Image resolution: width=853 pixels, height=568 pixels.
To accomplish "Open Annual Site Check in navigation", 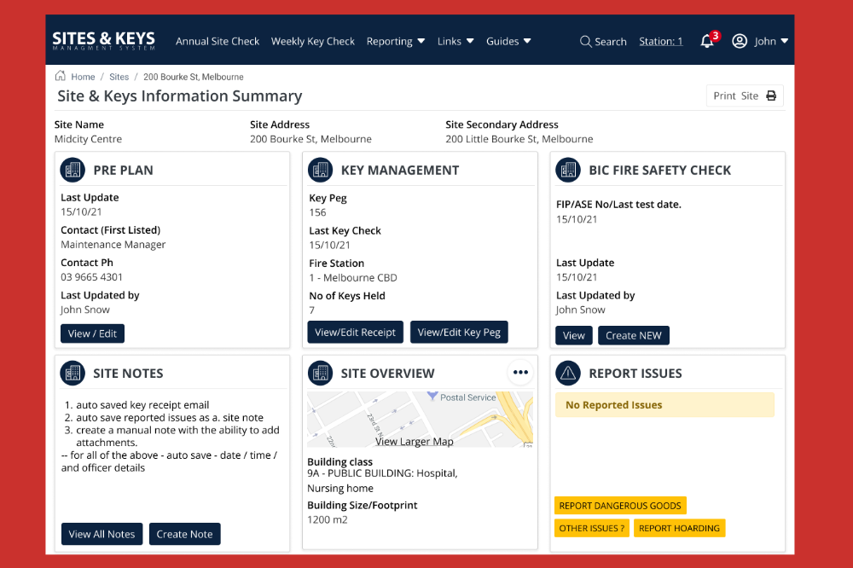I will click(217, 41).
